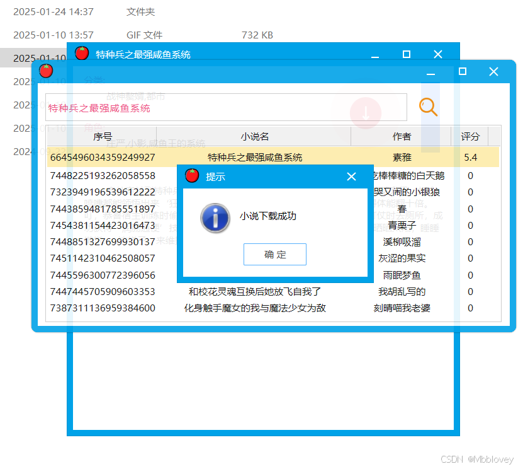Image resolution: width=523 pixels, height=469 pixels.
Task: Click the tomato icon in the 提示 dialog title
Action: (x=192, y=176)
